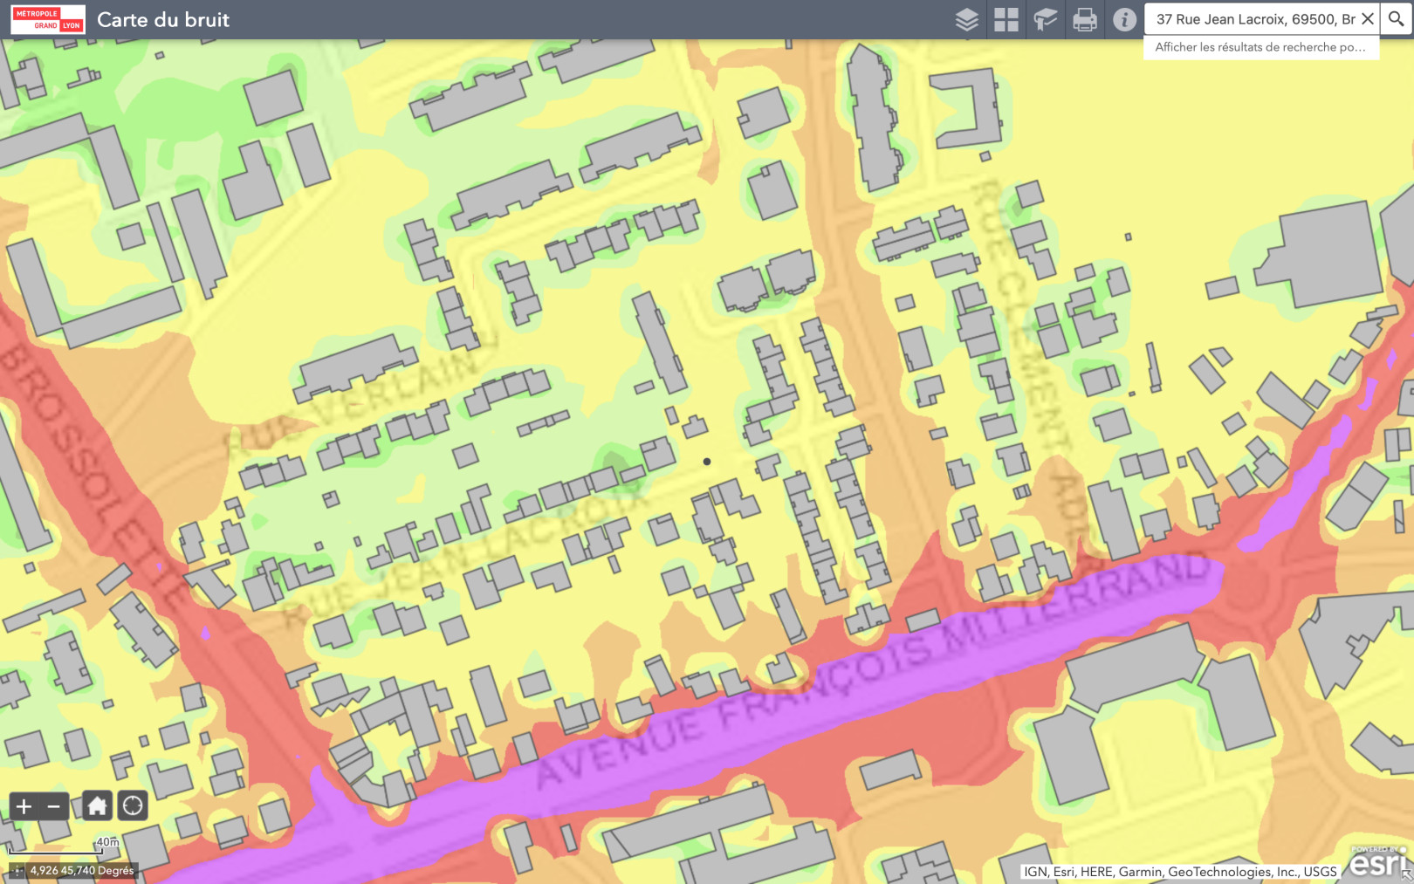
Task: Click the graduation cap icon
Action: click(1045, 19)
